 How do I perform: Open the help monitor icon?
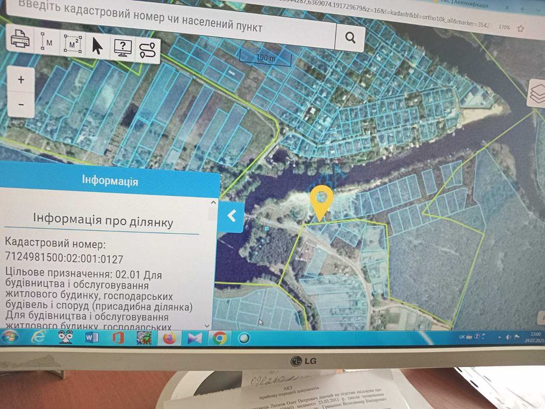123,48
